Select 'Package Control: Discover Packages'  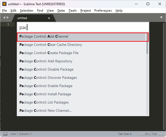[x=81, y=78]
